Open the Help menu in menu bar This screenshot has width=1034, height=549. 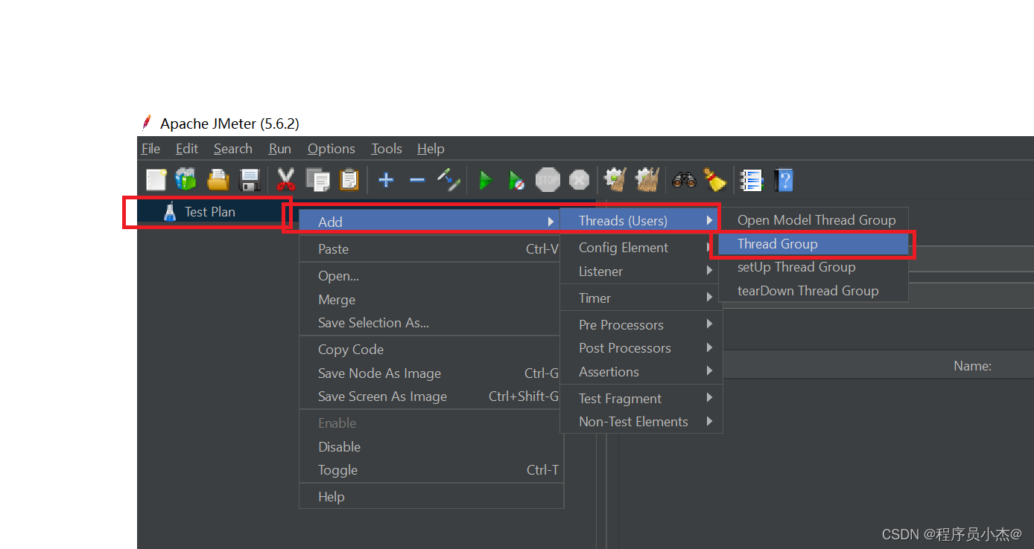431,149
